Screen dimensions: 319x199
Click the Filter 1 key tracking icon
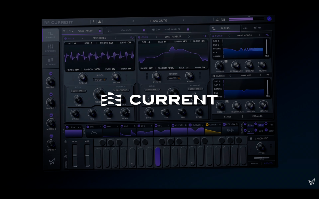click(226, 61)
